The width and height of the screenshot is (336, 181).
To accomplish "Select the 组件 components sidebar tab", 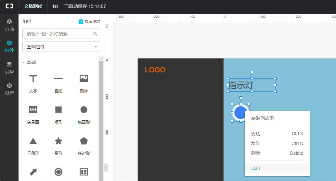I will tap(9, 46).
